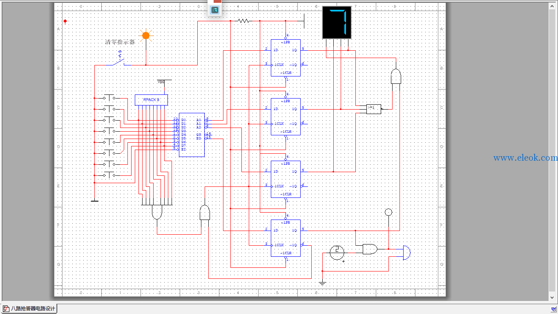Screen dimensions: 558x314
Task: Select the eight-input gate below RPACK 8
Action: (x=157, y=212)
